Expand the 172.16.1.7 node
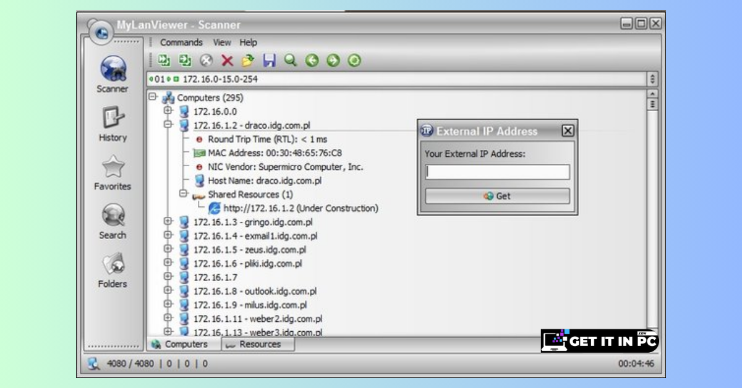The width and height of the screenshot is (742, 388). pos(168,276)
